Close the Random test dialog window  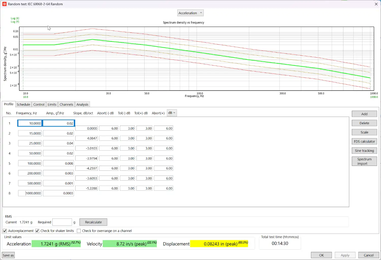pyautogui.click(x=376, y=4)
